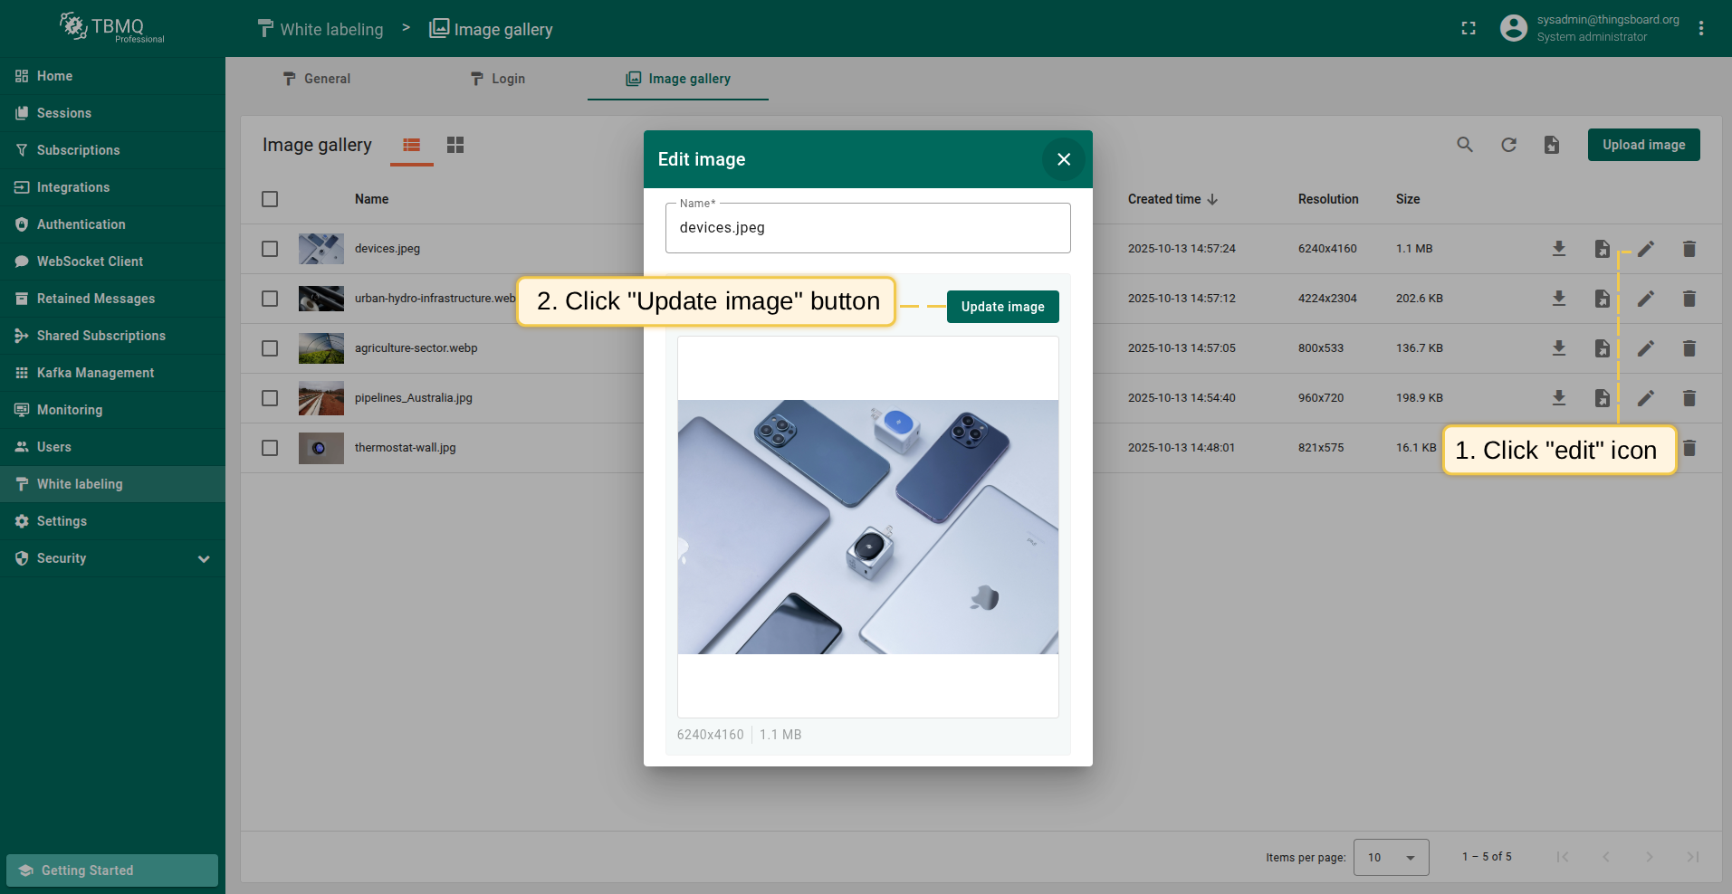Refresh the image gallery list
The height and width of the screenshot is (894, 1732).
1508,145
